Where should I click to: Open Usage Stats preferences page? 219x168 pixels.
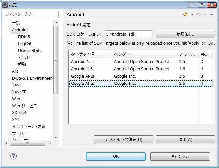(30, 51)
